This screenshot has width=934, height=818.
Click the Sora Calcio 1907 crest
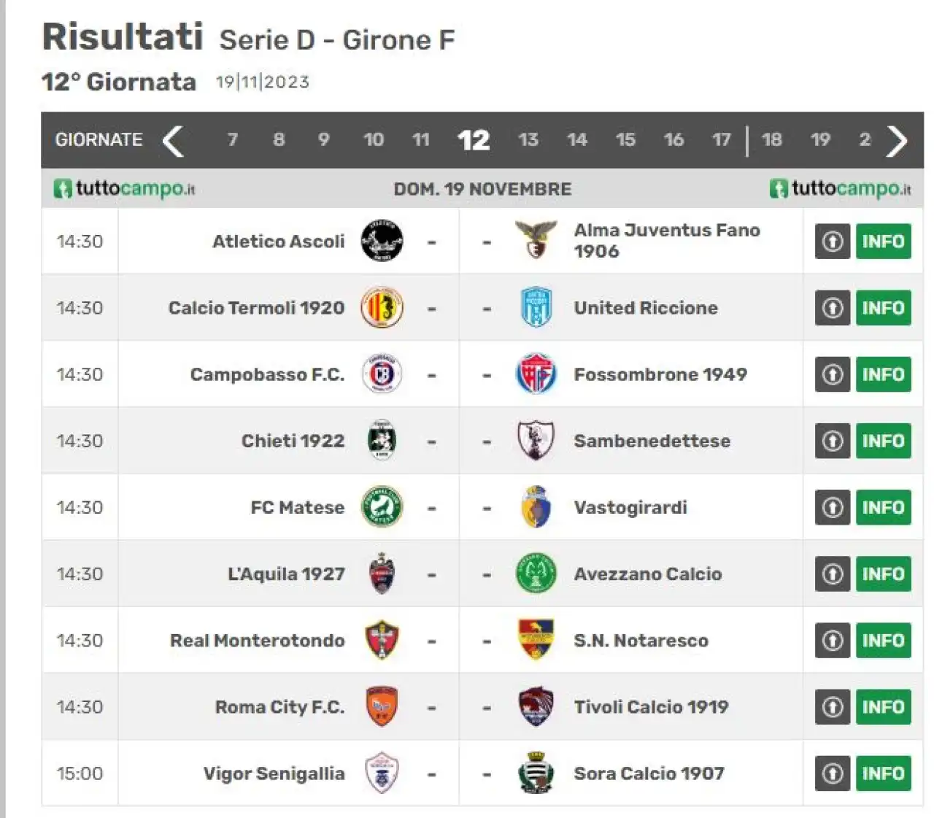536,773
